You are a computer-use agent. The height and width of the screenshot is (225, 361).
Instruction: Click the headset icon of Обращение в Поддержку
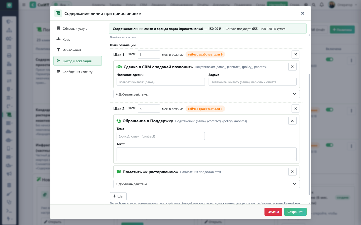(x=119, y=121)
